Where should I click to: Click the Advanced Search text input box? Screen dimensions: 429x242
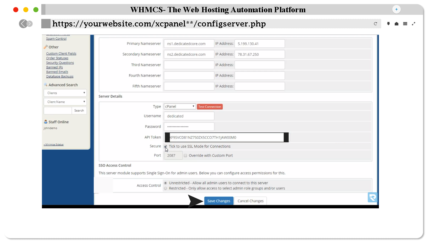coord(58,110)
